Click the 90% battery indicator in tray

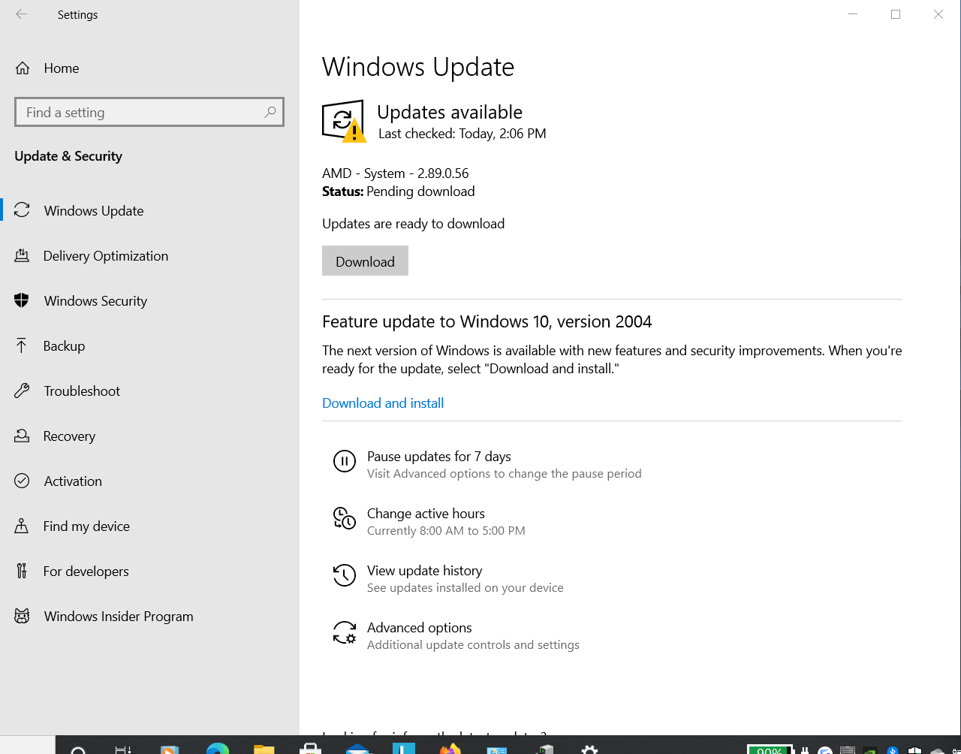(x=770, y=749)
